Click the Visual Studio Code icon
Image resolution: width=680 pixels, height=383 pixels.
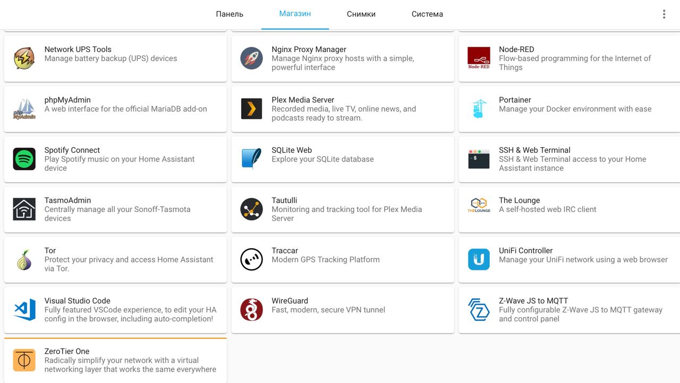pos(24,310)
